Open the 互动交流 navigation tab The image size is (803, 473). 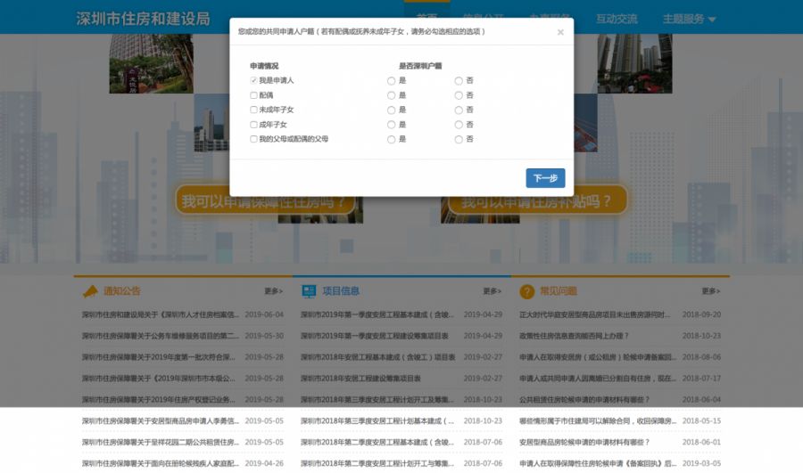pyautogui.click(x=617, y=19)
